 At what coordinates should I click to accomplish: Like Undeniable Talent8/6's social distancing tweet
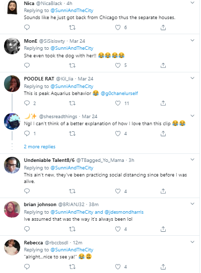click(118, 191)
